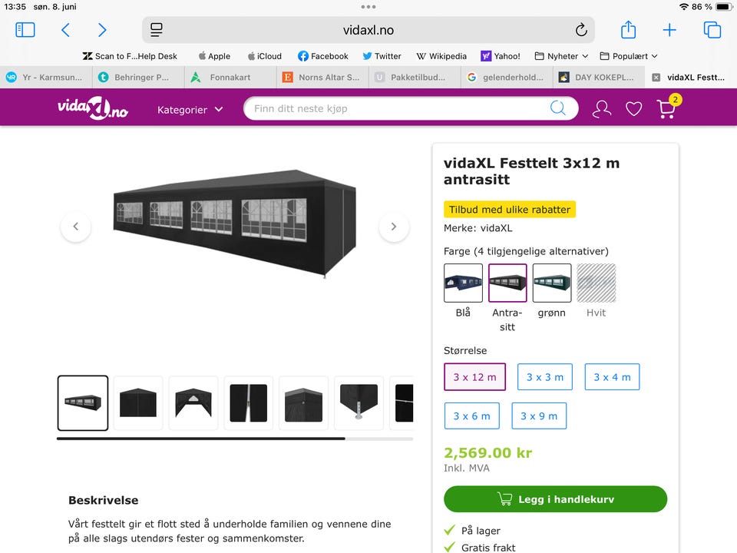Select the 3 x 6 m size
This screenshot has width=737, height=553.
pos(471,416)
